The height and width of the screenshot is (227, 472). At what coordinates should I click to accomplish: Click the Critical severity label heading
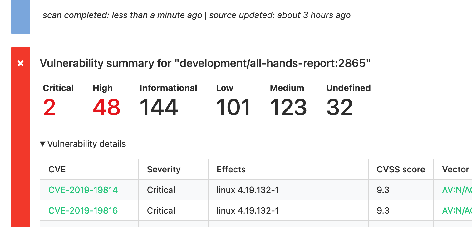(58, 88)
